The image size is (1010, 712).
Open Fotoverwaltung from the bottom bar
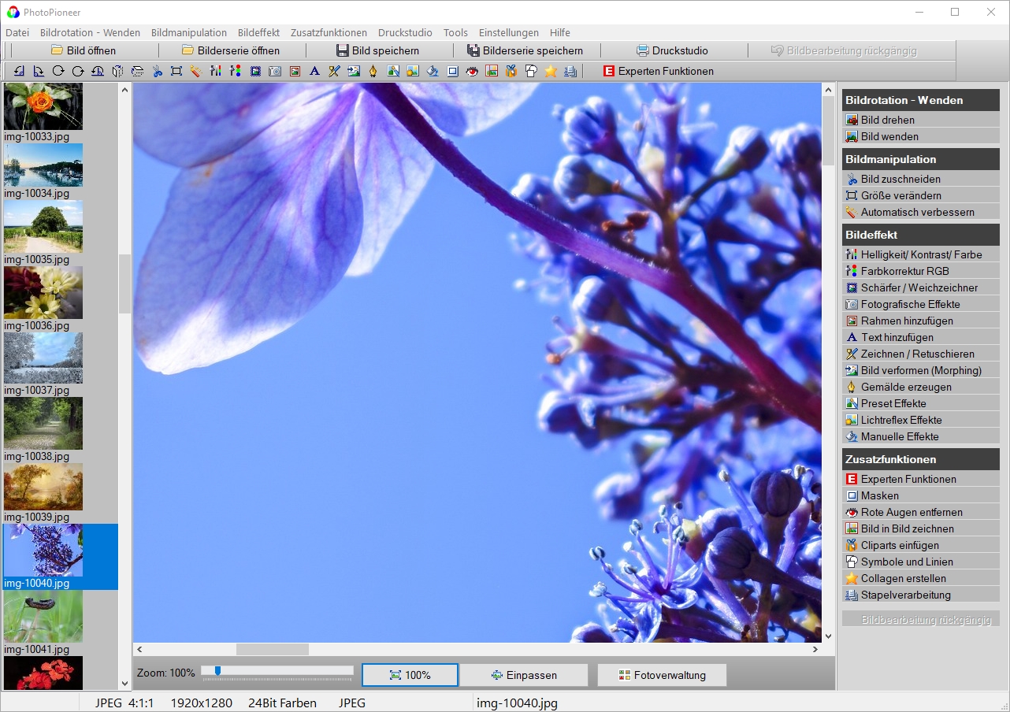662,675
